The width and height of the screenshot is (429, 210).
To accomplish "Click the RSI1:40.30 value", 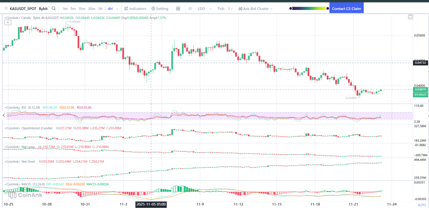I will (50, 108).
